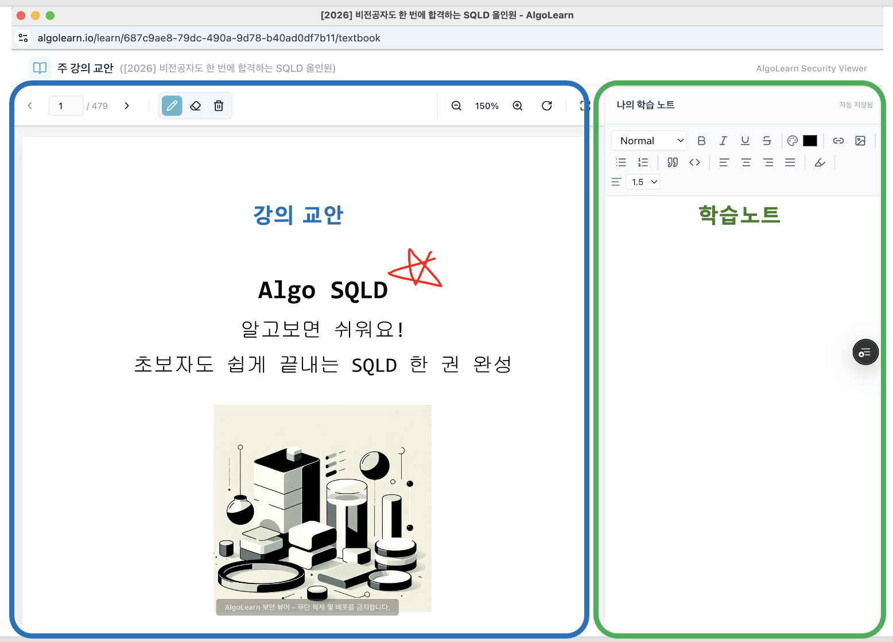Open the floating list button on right edge
893x642 pixels.
pos(865,353)
